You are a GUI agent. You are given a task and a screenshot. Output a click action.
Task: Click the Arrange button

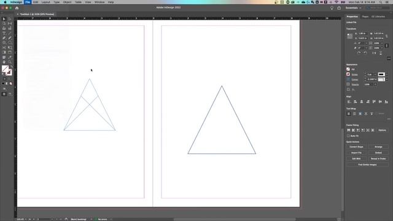[x=378, y=147]
